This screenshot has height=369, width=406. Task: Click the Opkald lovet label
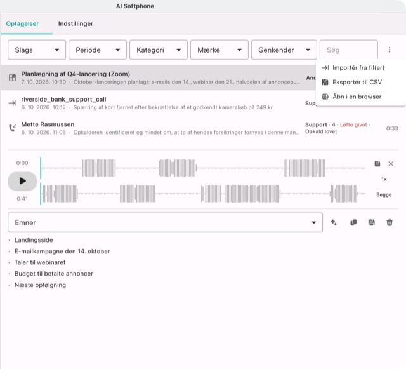(x=321, y=131)
